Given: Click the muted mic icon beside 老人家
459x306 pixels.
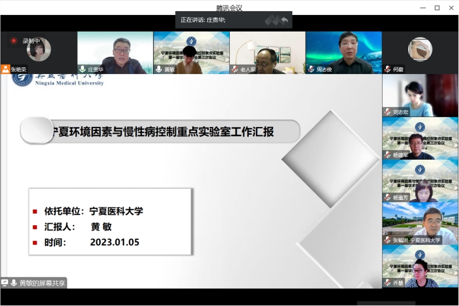Looking at the screenshot, I should pos(235,70).
